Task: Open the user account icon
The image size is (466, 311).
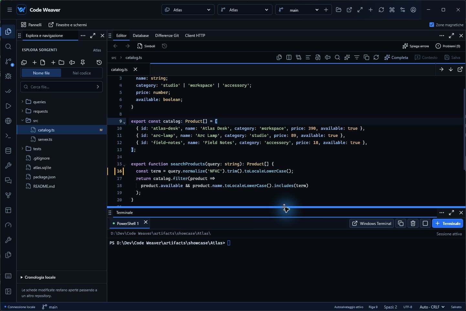Action: tap(413, 10)
